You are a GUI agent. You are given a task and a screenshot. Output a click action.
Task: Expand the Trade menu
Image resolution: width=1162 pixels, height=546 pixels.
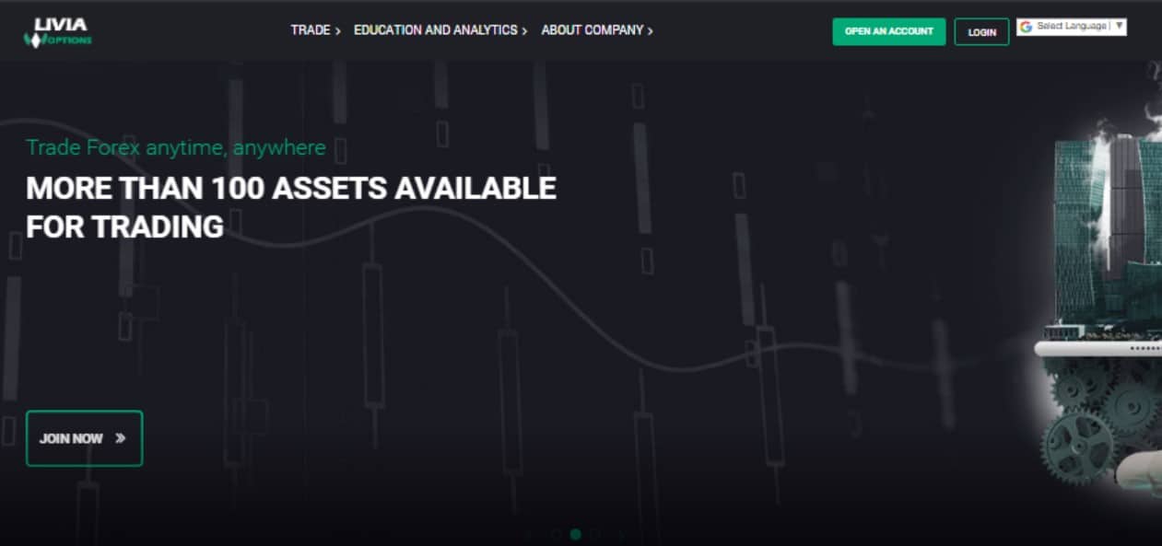point(311,30)
